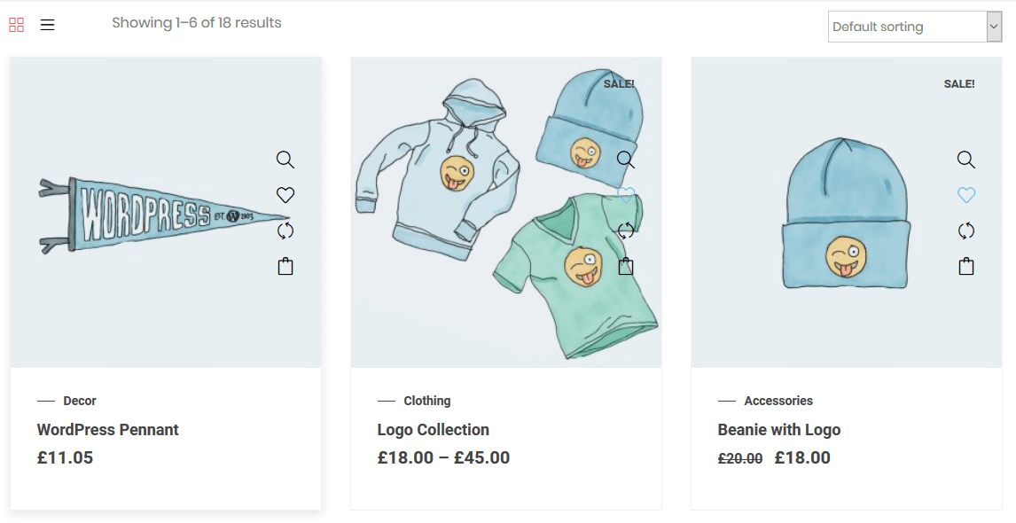This screenshot has width=1016, height=523.
Task: Compare the Beanie with Logo product
Action: click(966, 230)
